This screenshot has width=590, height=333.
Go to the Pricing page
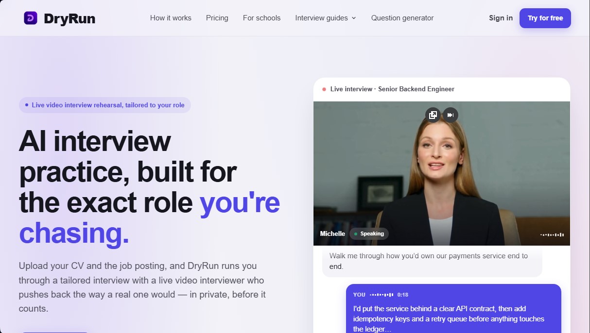point(217,18)
